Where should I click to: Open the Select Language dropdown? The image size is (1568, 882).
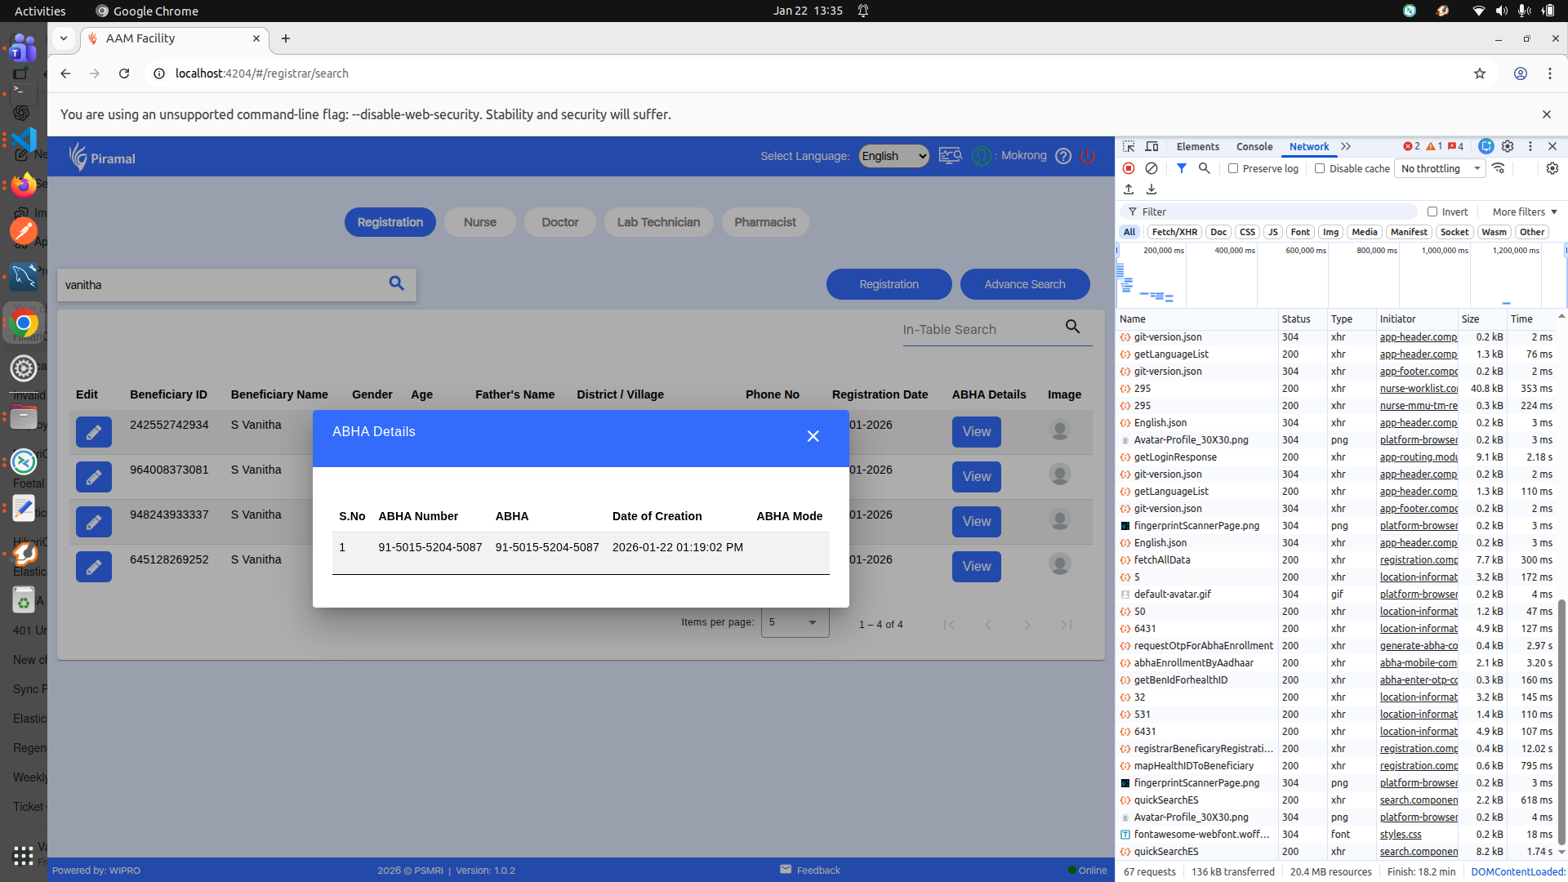[x=893, y=156]
